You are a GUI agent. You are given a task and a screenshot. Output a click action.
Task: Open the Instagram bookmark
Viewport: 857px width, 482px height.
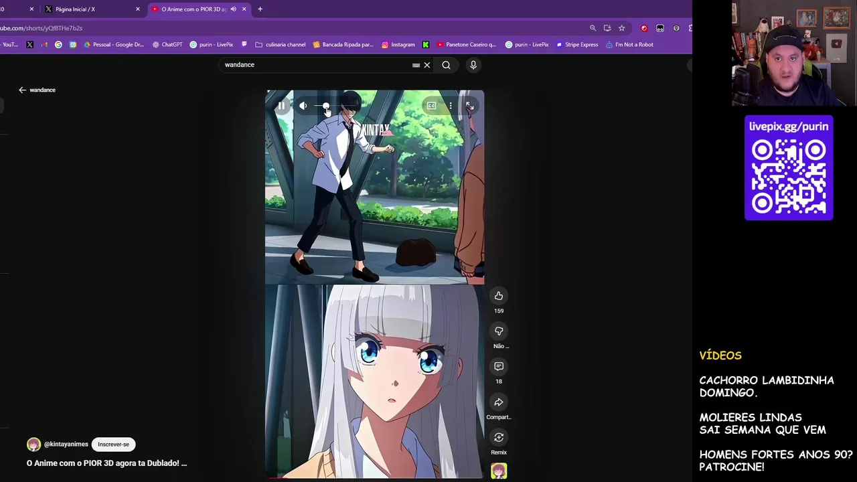coord(398,45)
